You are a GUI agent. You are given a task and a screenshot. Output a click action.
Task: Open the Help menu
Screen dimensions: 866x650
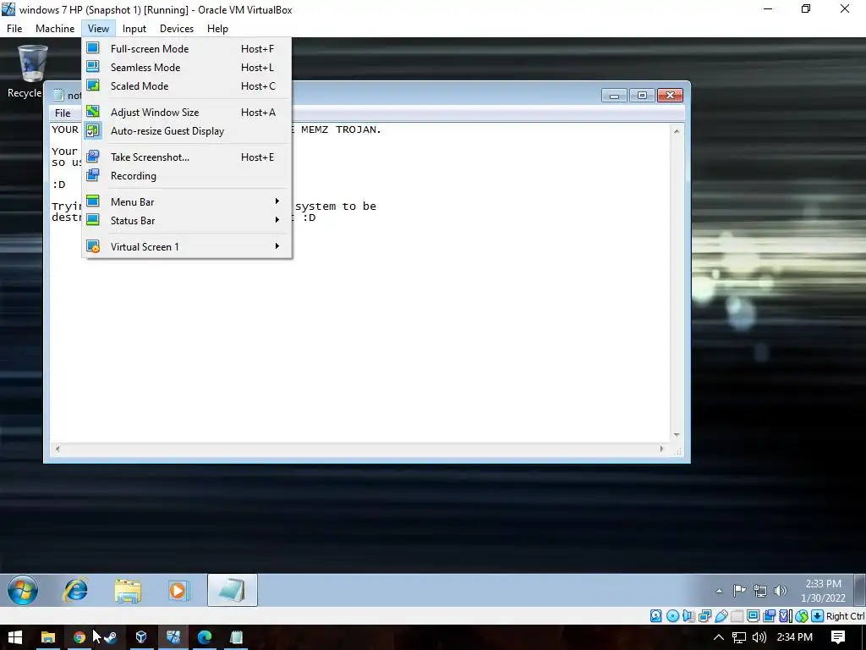click(217, 28)
